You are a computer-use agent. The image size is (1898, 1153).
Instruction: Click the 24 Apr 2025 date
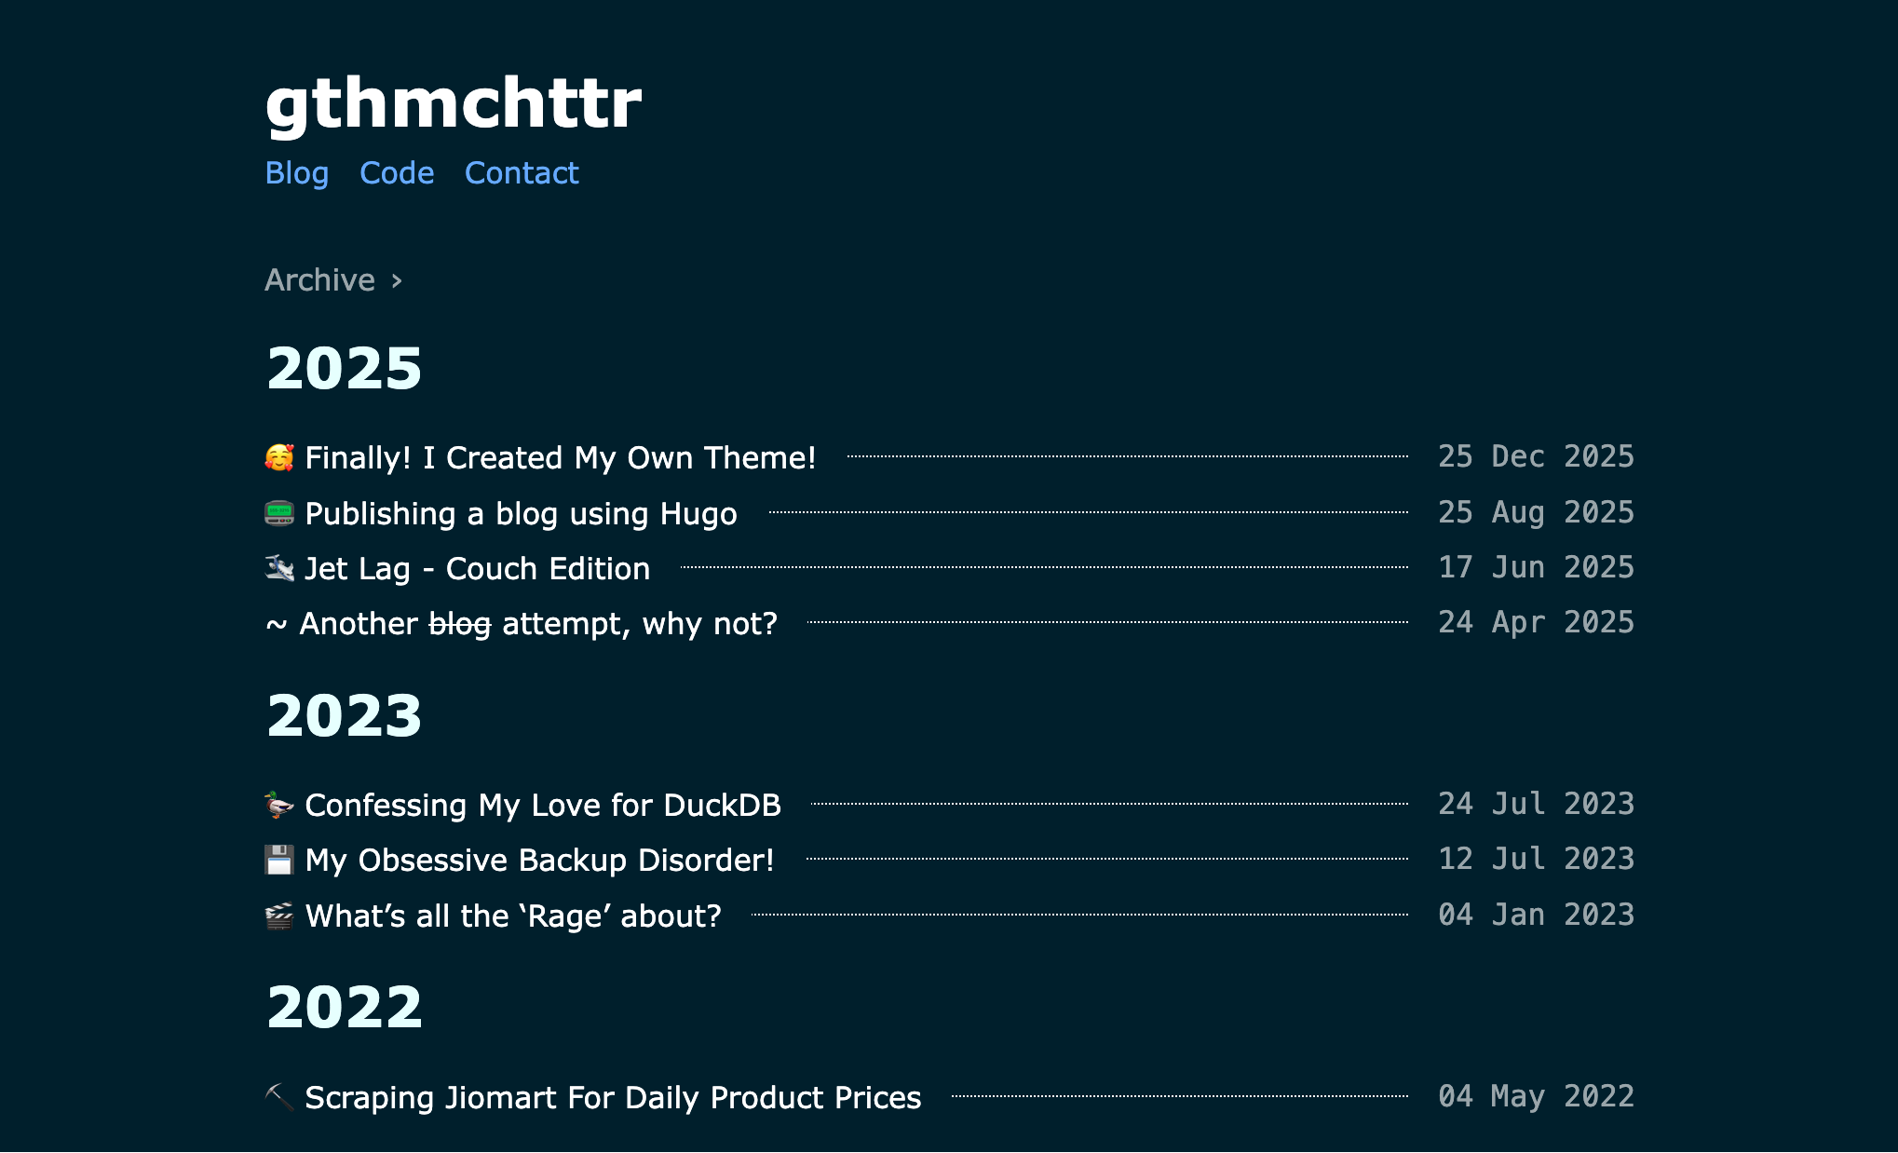tap(1536, 622)
